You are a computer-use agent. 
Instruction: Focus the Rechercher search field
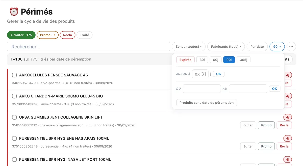[88, 47]
